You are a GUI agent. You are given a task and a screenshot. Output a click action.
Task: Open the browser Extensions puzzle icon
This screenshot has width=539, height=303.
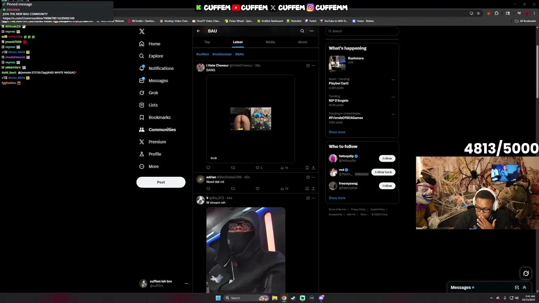[496, 13]
